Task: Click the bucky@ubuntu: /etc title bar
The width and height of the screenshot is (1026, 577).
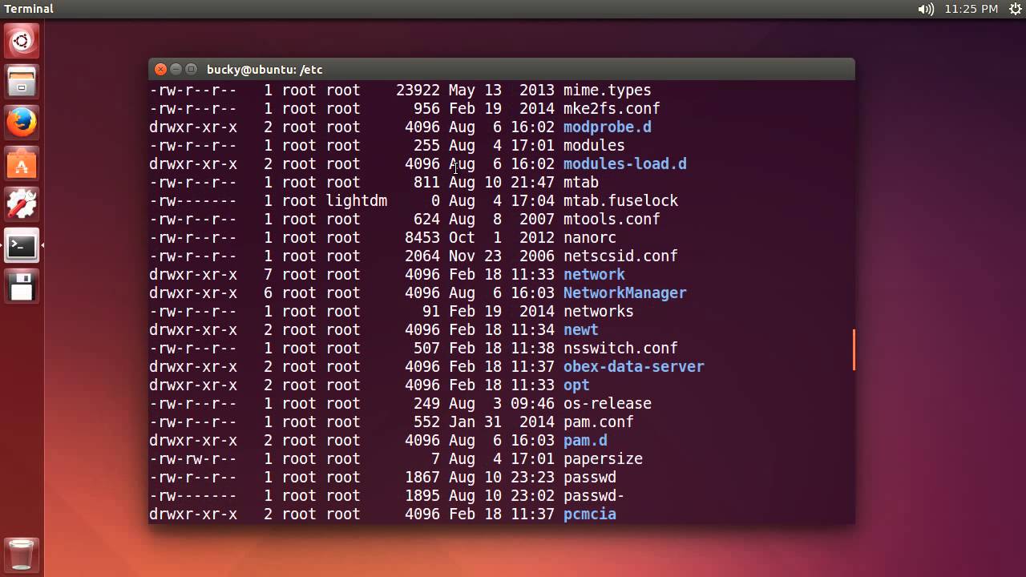Action: click(502, 69)
